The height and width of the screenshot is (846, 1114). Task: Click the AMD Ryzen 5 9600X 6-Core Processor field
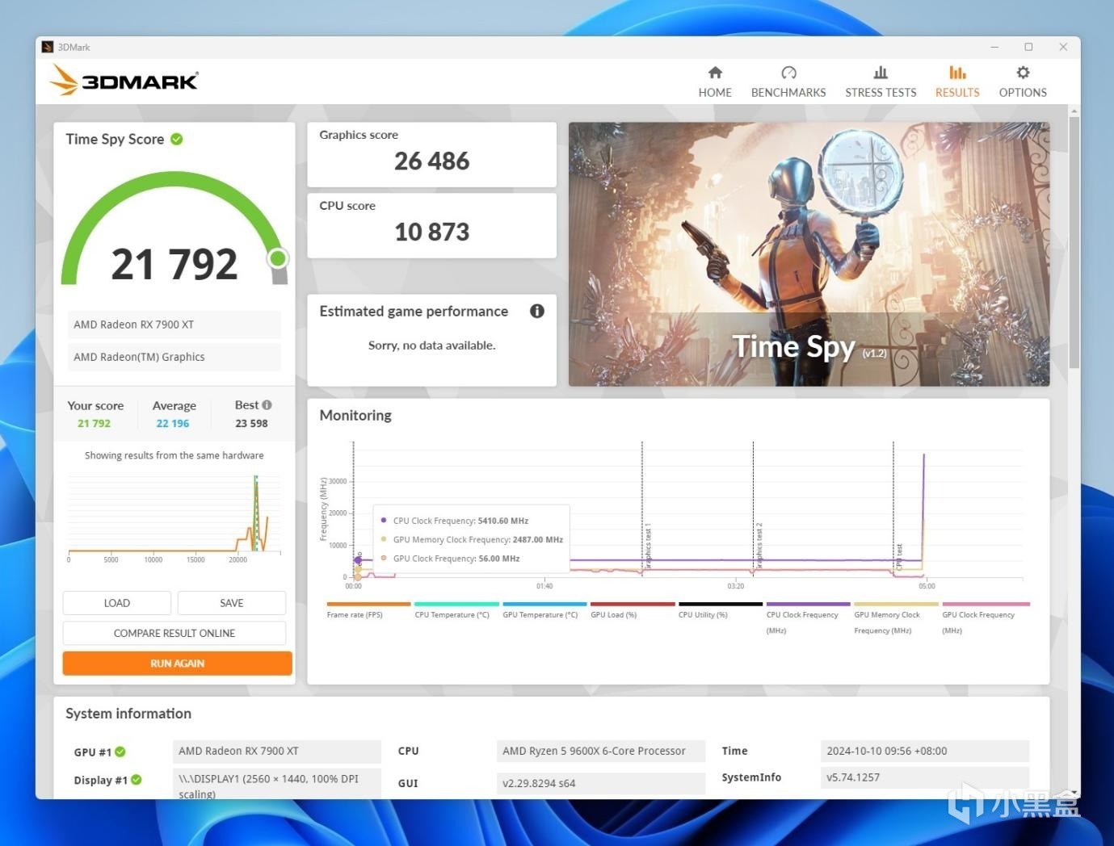(x=600, y=751)
